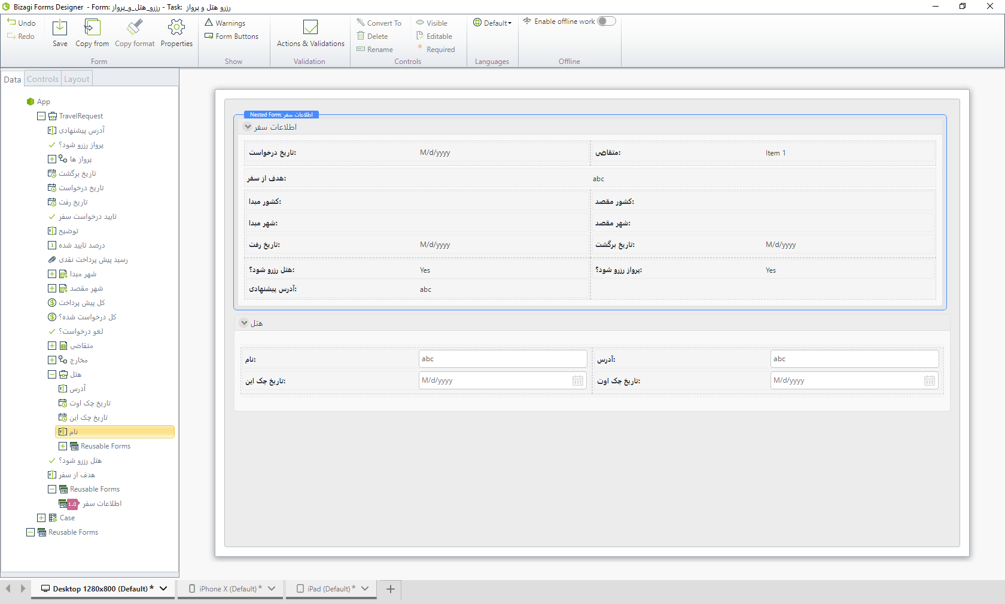The height and width of the screenshot is (604, 1005).
Task: Expand the شهر مبدا node
Action: tap(52, 274)
